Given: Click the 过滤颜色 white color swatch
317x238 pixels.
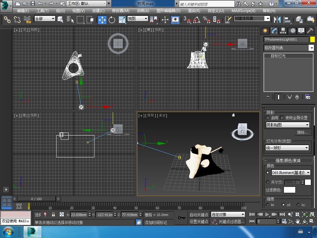Looking at the screenshot, I should coord(289,190).
